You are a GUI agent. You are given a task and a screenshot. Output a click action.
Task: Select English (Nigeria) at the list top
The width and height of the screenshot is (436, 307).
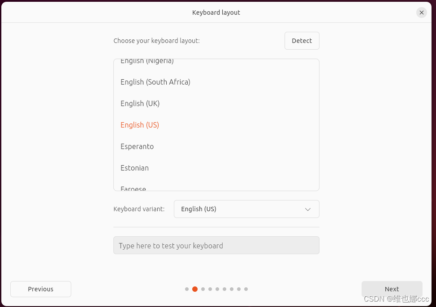147,61
